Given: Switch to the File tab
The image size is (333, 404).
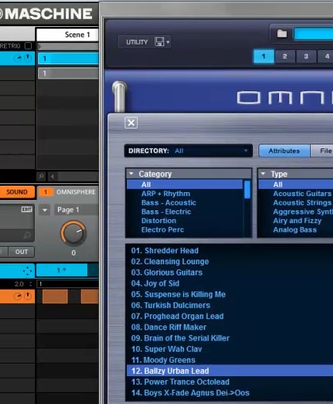Looking at the screenshot, I should pos(322,151).
